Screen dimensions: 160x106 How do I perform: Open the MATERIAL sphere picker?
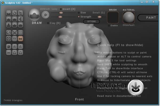(x=129, y=17)
